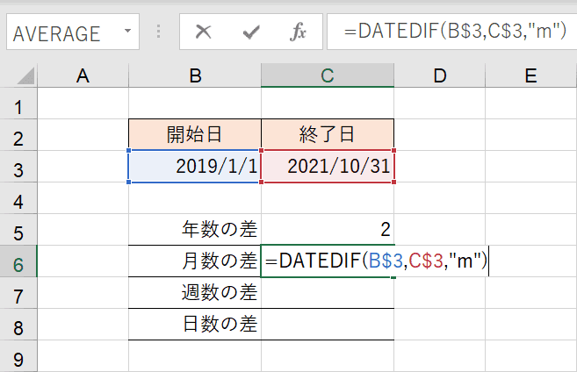
Task: Click the 週数の差 label cell
Action: [x=195, y=293]
